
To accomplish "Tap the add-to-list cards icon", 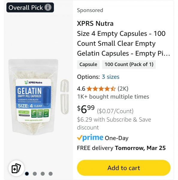I will 16,168.
